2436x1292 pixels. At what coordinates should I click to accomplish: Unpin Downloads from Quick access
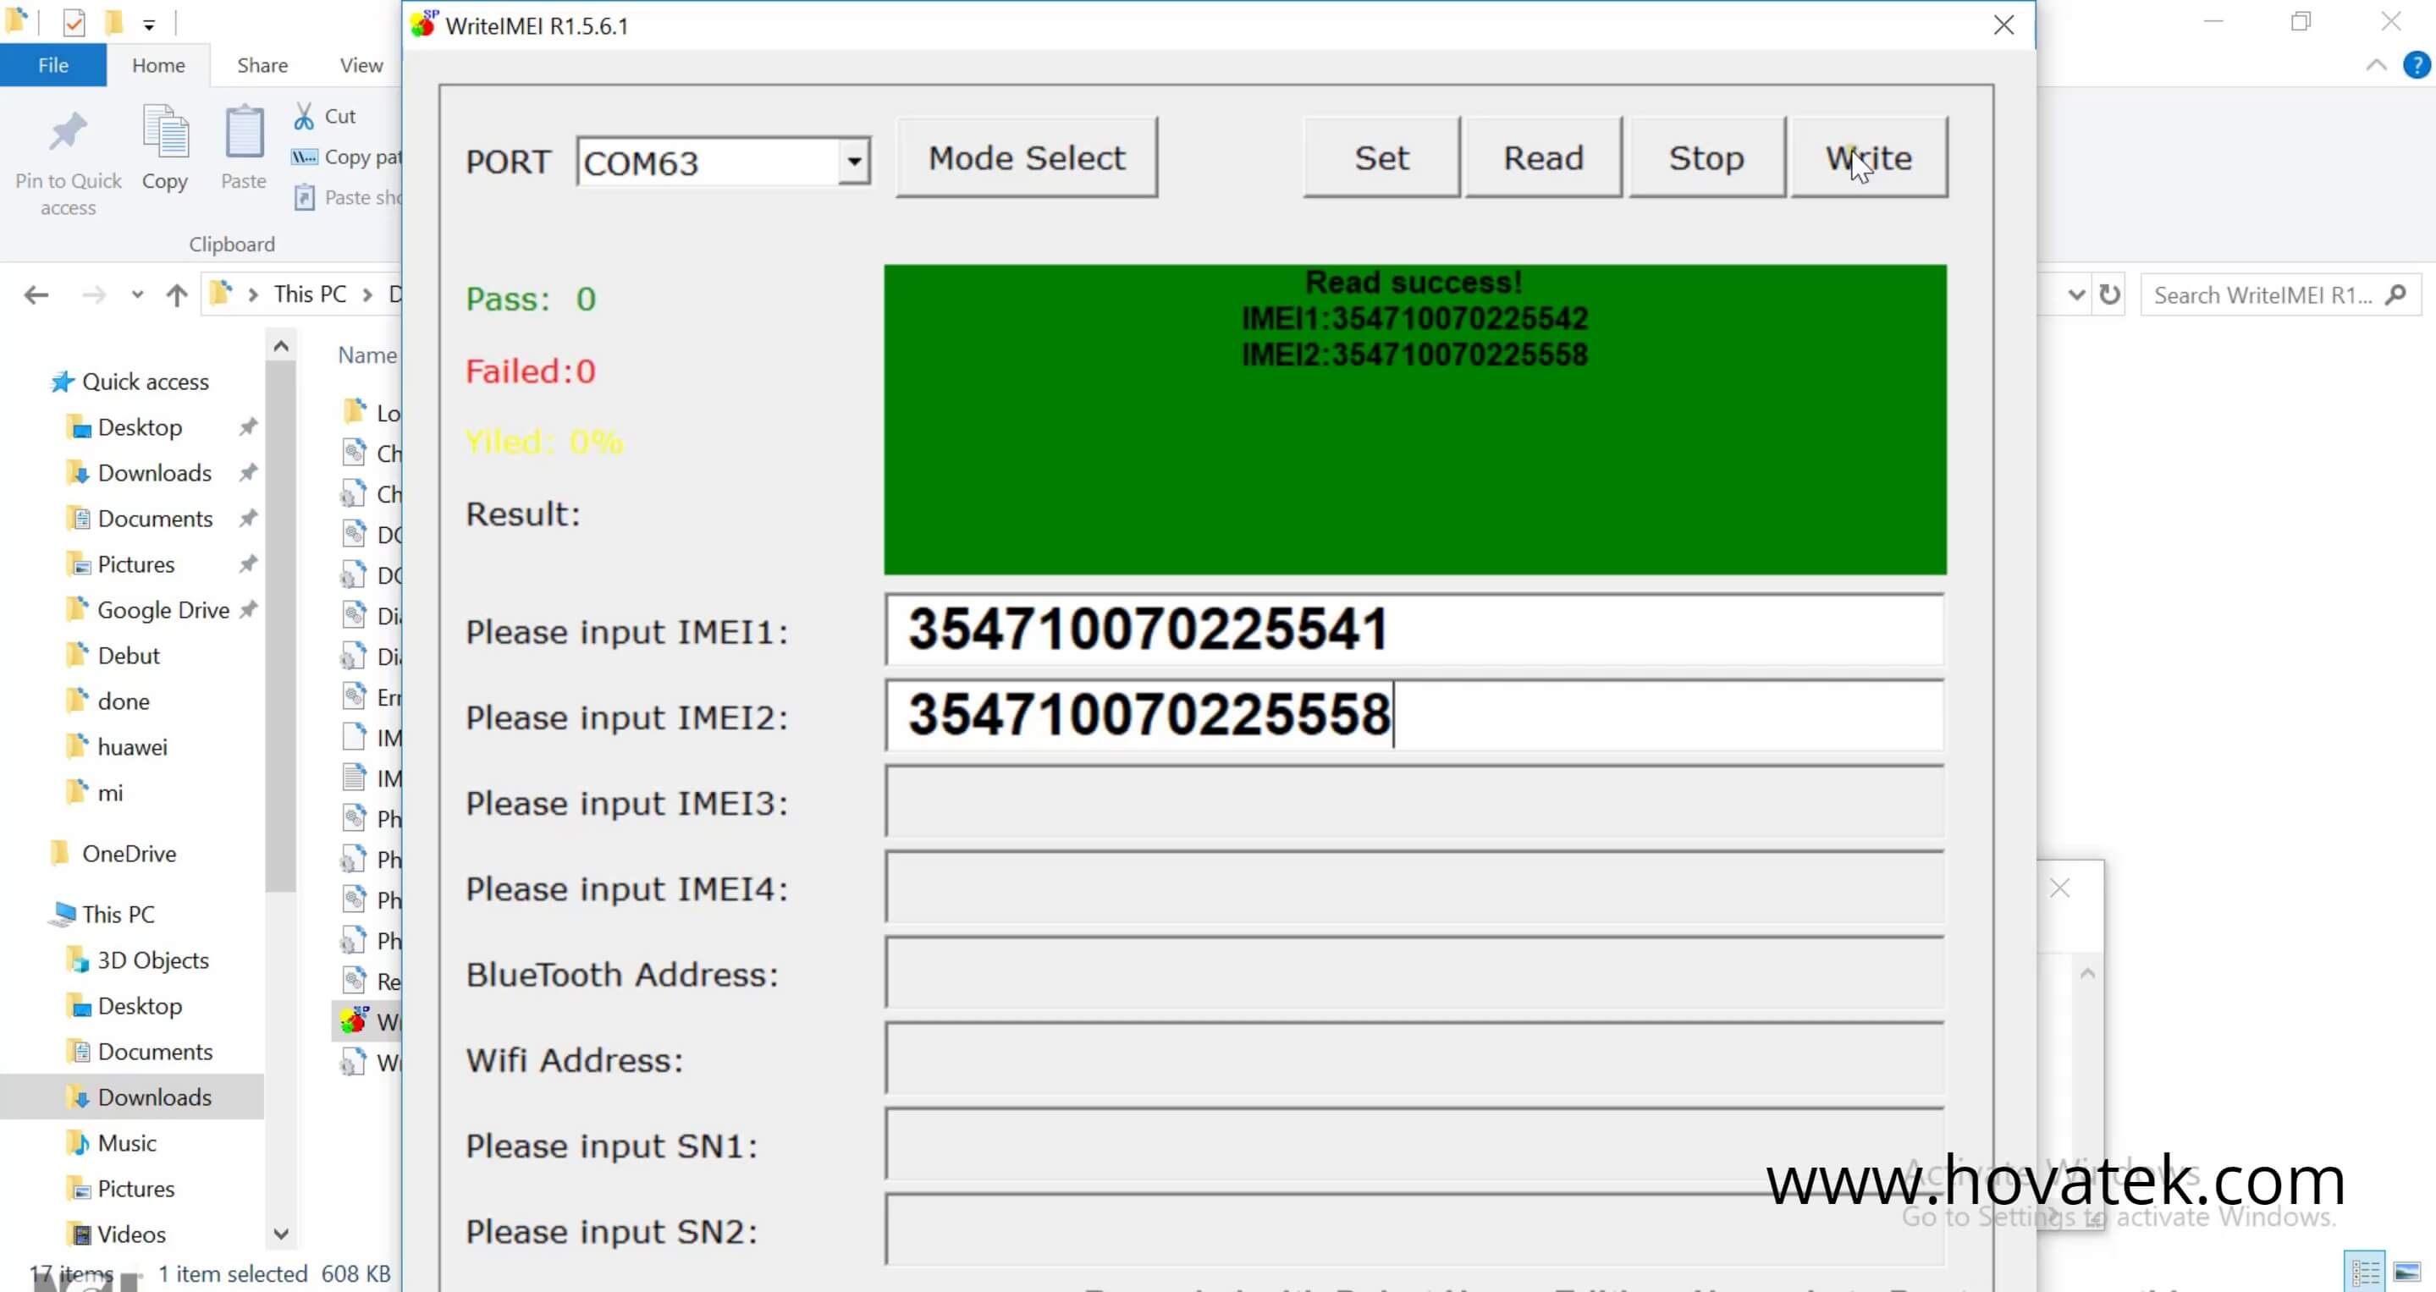pyautogui.click(x=249, y=473)
